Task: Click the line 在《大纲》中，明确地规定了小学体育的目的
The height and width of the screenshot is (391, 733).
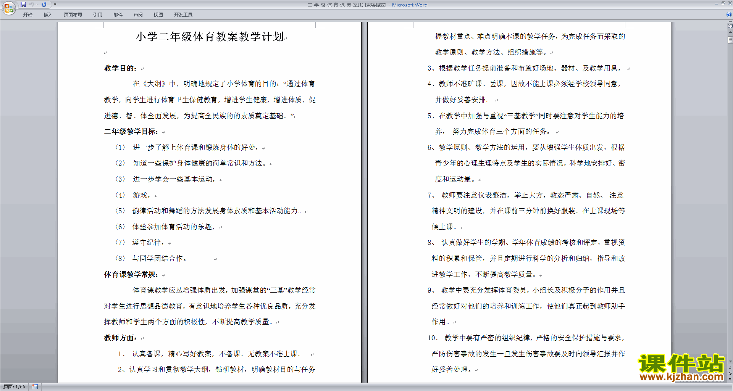Action: pyautogui.click(x=224, y=84)
